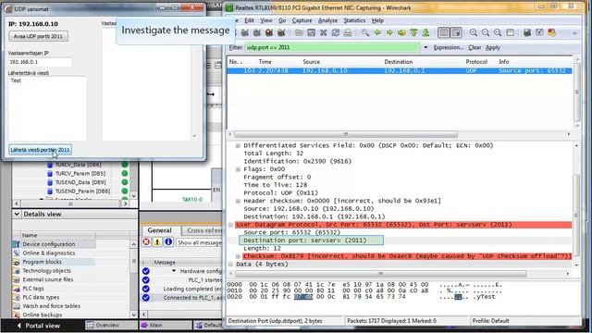This screenshot has height=333, width=592.
Task: Select TUSEND_Data [DB9] block
Action: 80,182
